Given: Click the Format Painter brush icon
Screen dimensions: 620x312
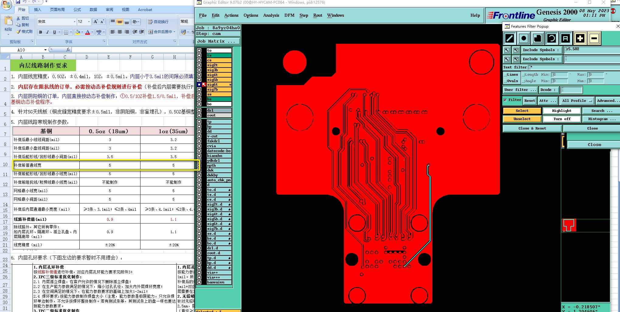Looking at the screenshot, I should (18, 32).
